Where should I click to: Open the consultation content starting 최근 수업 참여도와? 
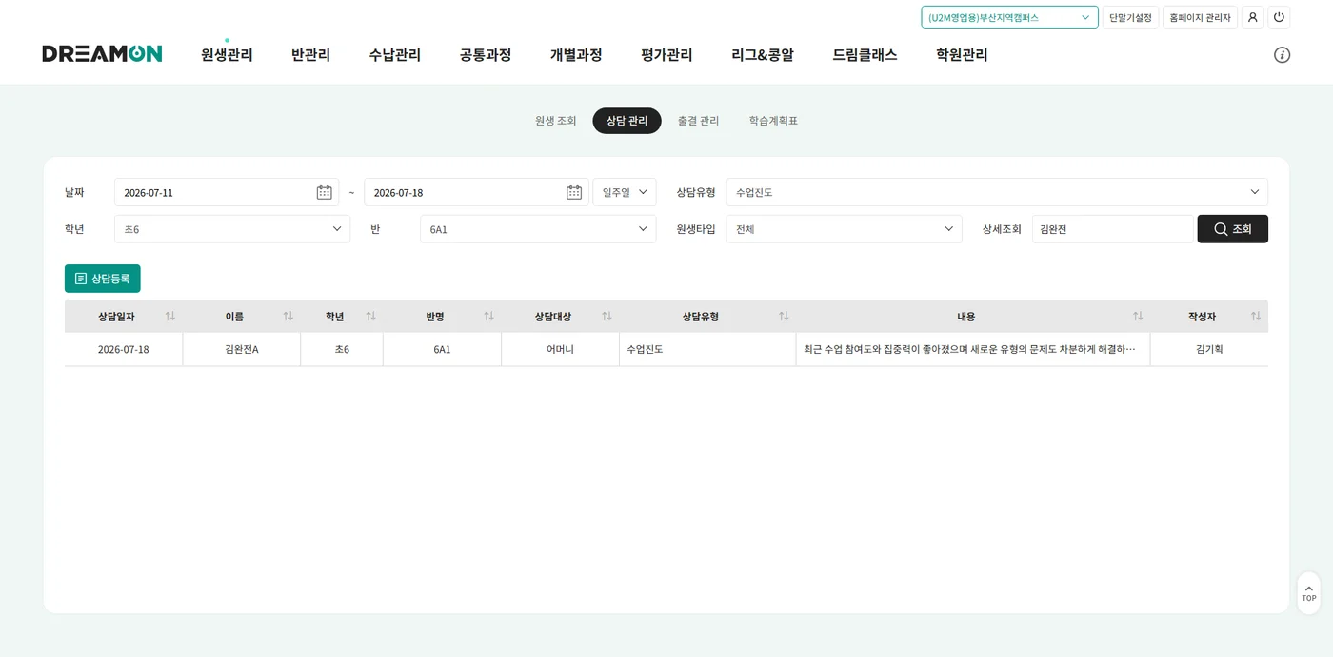(x=971, y=349)
